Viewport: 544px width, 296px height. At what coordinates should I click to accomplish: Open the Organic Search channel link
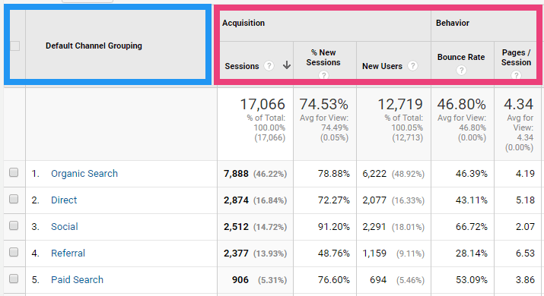click(84, 174)
